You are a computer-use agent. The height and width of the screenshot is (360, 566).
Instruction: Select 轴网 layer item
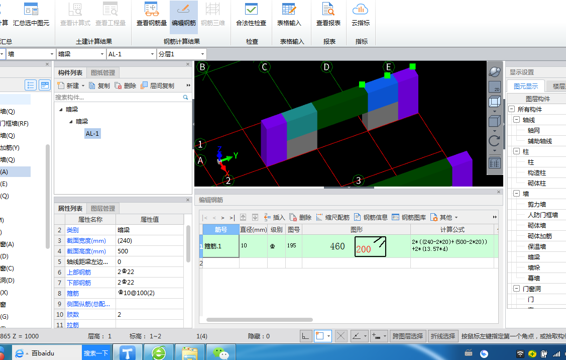coord(533,130)
